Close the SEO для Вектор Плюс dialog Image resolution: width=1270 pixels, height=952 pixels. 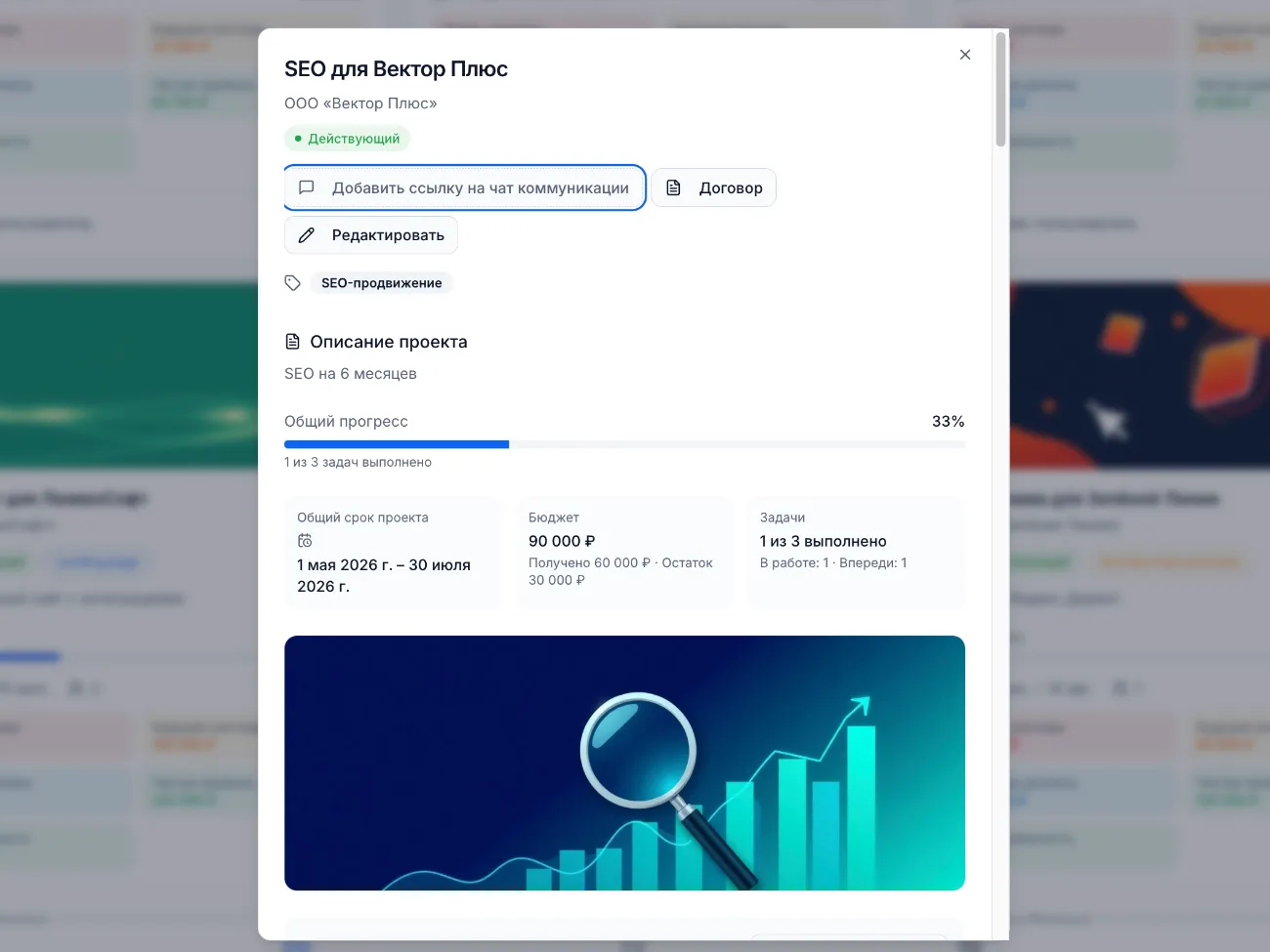(x=965, y=55)
